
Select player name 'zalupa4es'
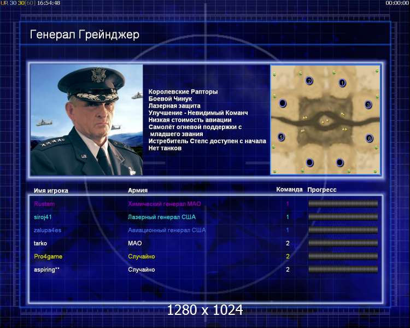pyautogui.click(x=48, y=230)
